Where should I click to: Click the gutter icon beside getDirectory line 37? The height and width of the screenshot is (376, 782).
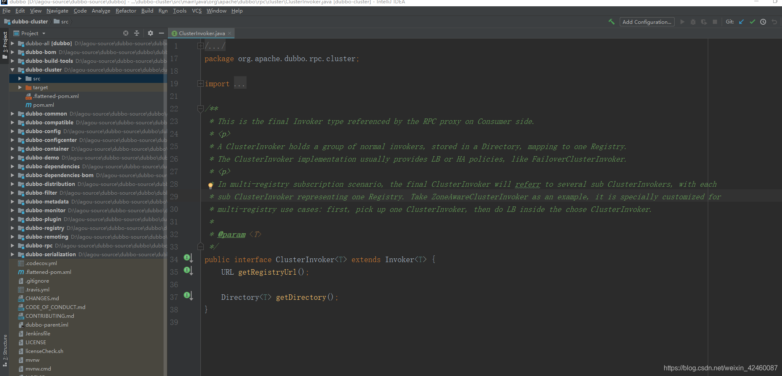188,296
